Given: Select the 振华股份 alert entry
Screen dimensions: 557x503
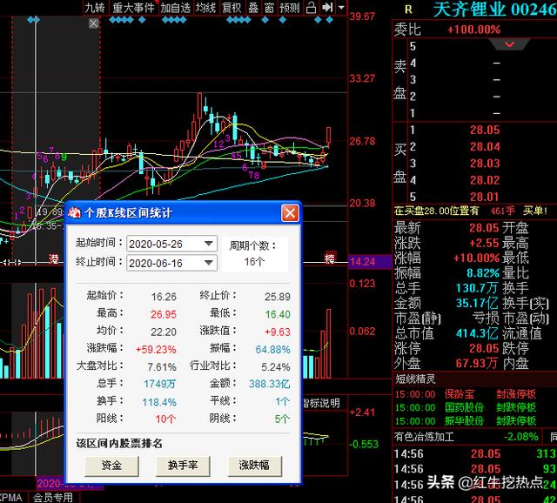Looking at the screenshot, I should pyautogui.click(x=464, y=421).
